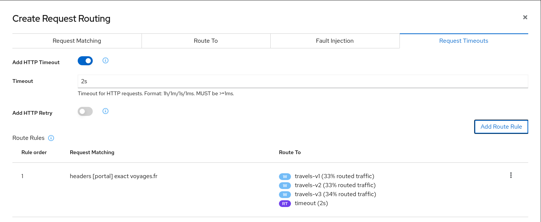Click info icon next to Add HTTP Retry

click(x=105, y=111)
